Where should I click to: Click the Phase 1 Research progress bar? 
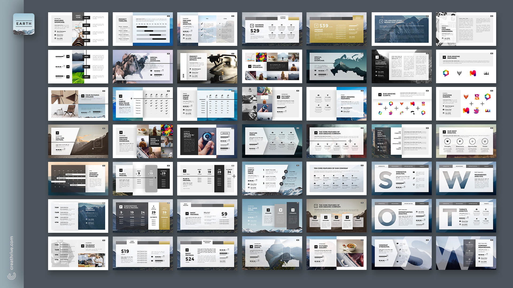[142, 27]
